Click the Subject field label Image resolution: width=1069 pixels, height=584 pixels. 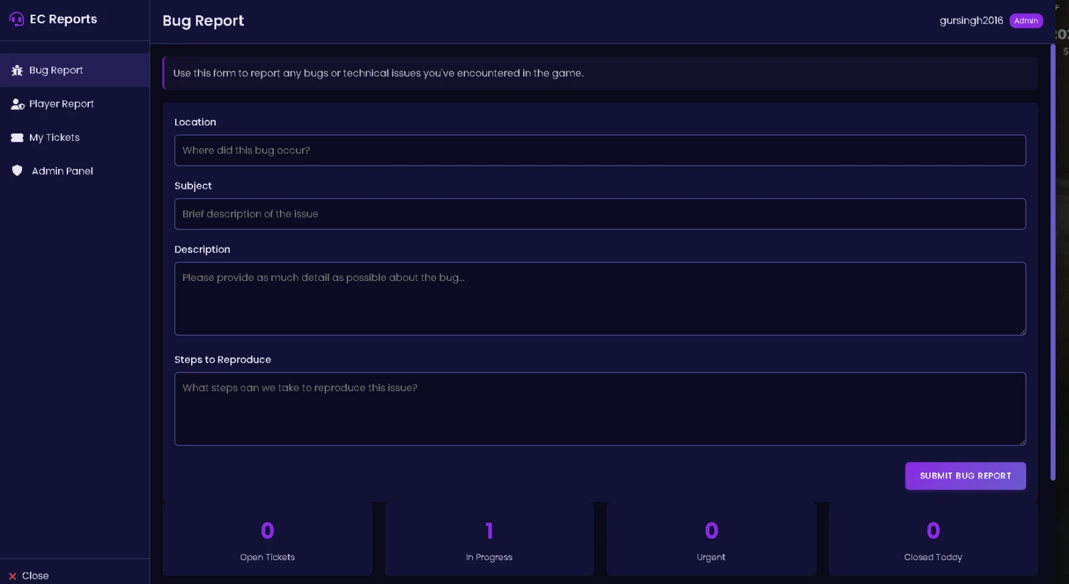click(193, 186)
